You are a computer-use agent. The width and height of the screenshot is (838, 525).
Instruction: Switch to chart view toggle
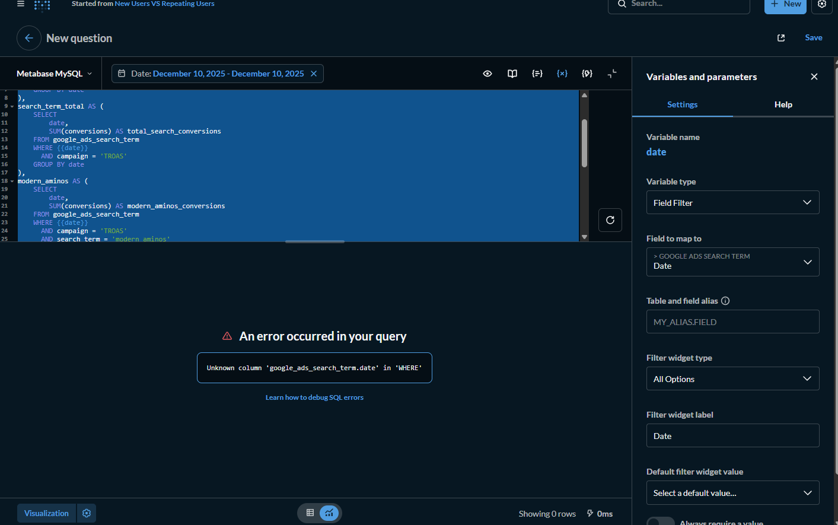[x=329, y=513]
